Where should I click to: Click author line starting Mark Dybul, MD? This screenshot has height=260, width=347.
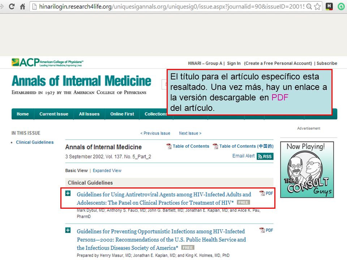click(169, 213)
